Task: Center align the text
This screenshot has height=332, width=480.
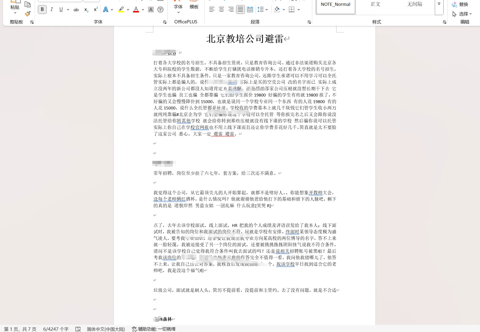Action: (221, 10)
